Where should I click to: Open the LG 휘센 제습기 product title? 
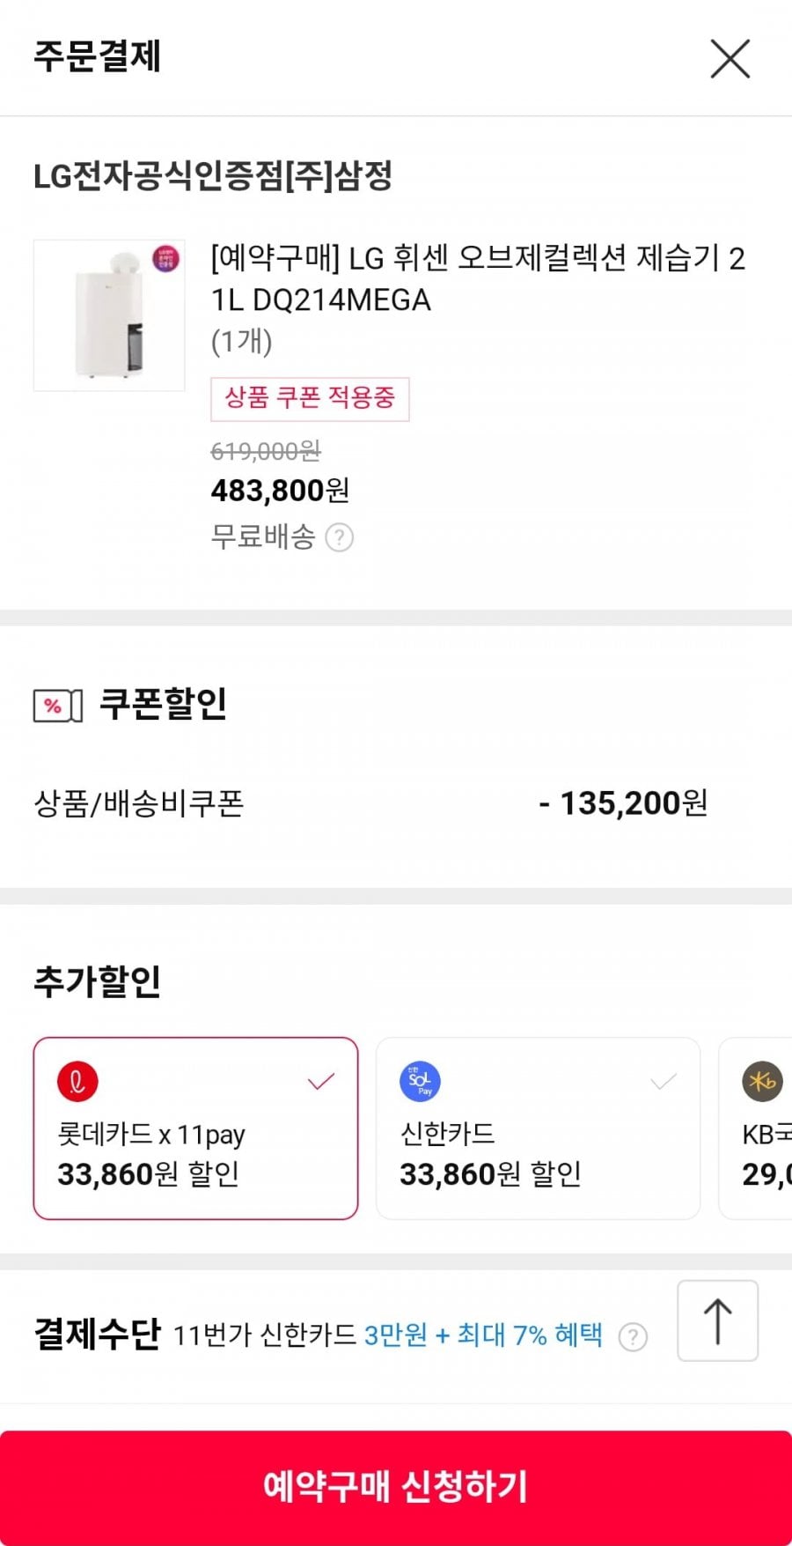(478, 278)
